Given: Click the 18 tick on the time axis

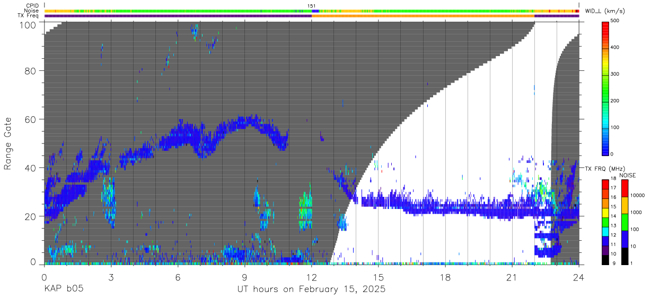Looking at the screenshot, I should (445, 277).
